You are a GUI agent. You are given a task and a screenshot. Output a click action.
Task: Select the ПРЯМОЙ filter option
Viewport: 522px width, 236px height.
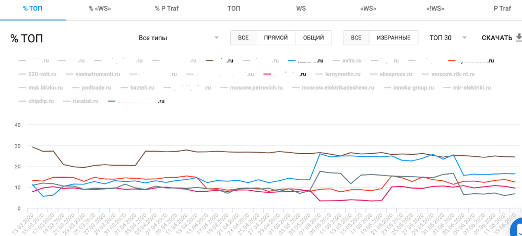[276, 38]
